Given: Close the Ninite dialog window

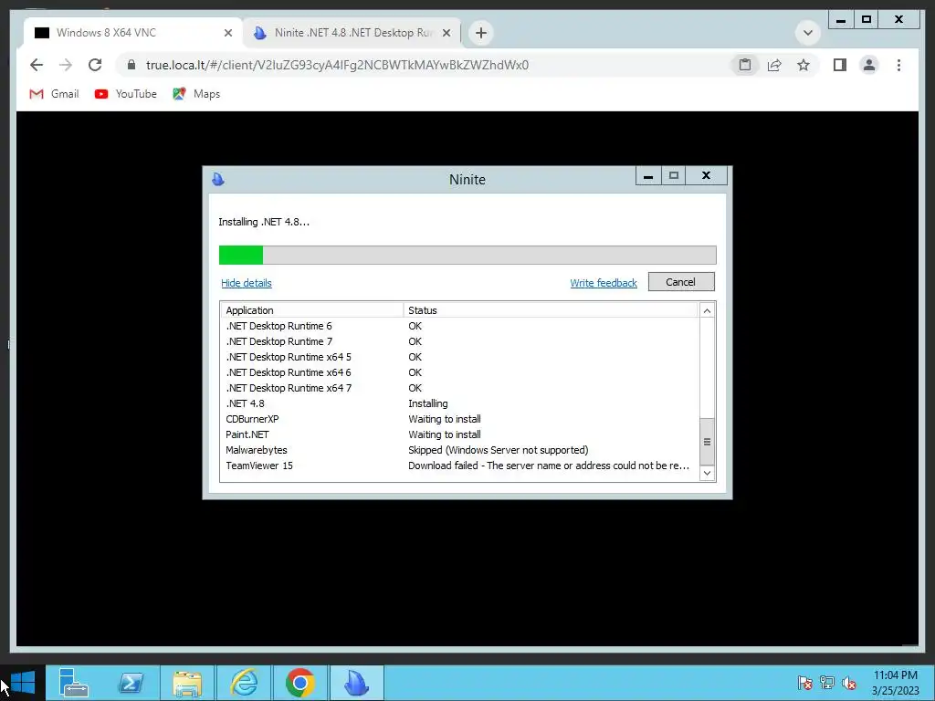Looking at the screenshot, I should coord(706,176).
